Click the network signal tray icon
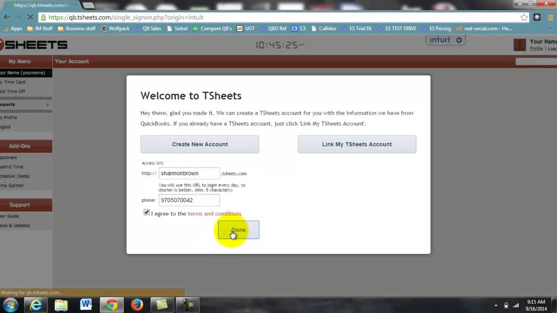557x313 pixels. [516, 305]
